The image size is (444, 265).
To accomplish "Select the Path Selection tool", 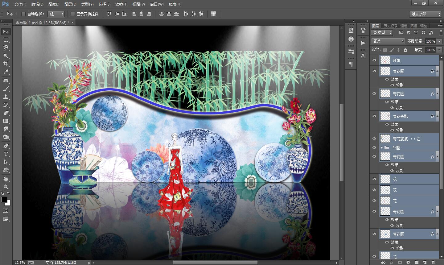I will click(x=6, y=162).
